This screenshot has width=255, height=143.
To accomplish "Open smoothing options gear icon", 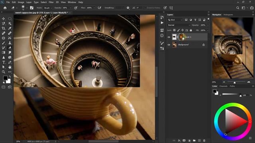I will (x=128, y=8).
